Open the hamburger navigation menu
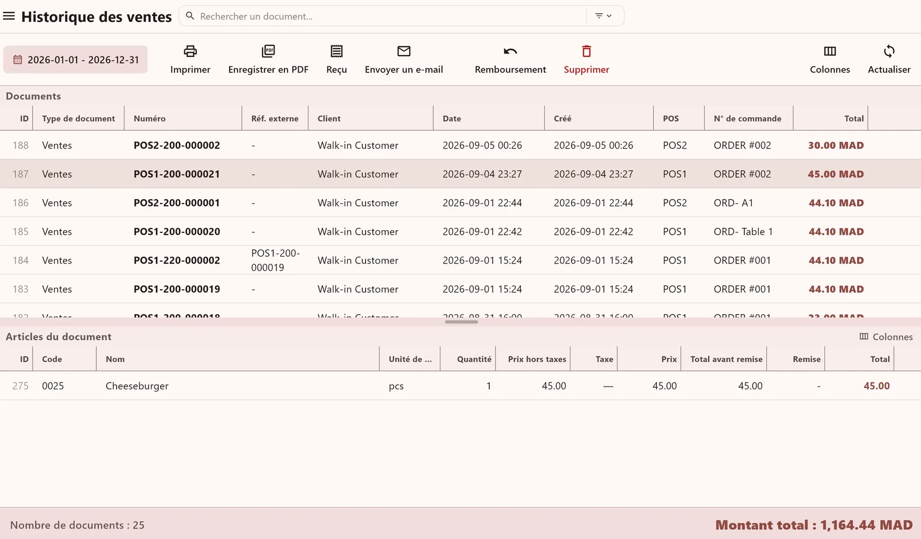The height and width of the screenshot is (539, 921). pos(9,16)
